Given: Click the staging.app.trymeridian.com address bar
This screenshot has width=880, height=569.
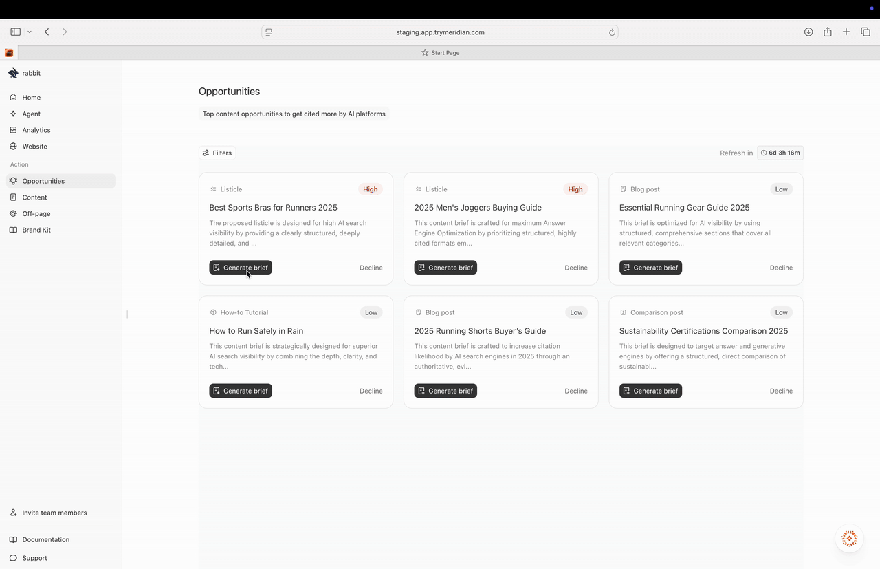Looking at the screenshot, I should coord(440,32).
